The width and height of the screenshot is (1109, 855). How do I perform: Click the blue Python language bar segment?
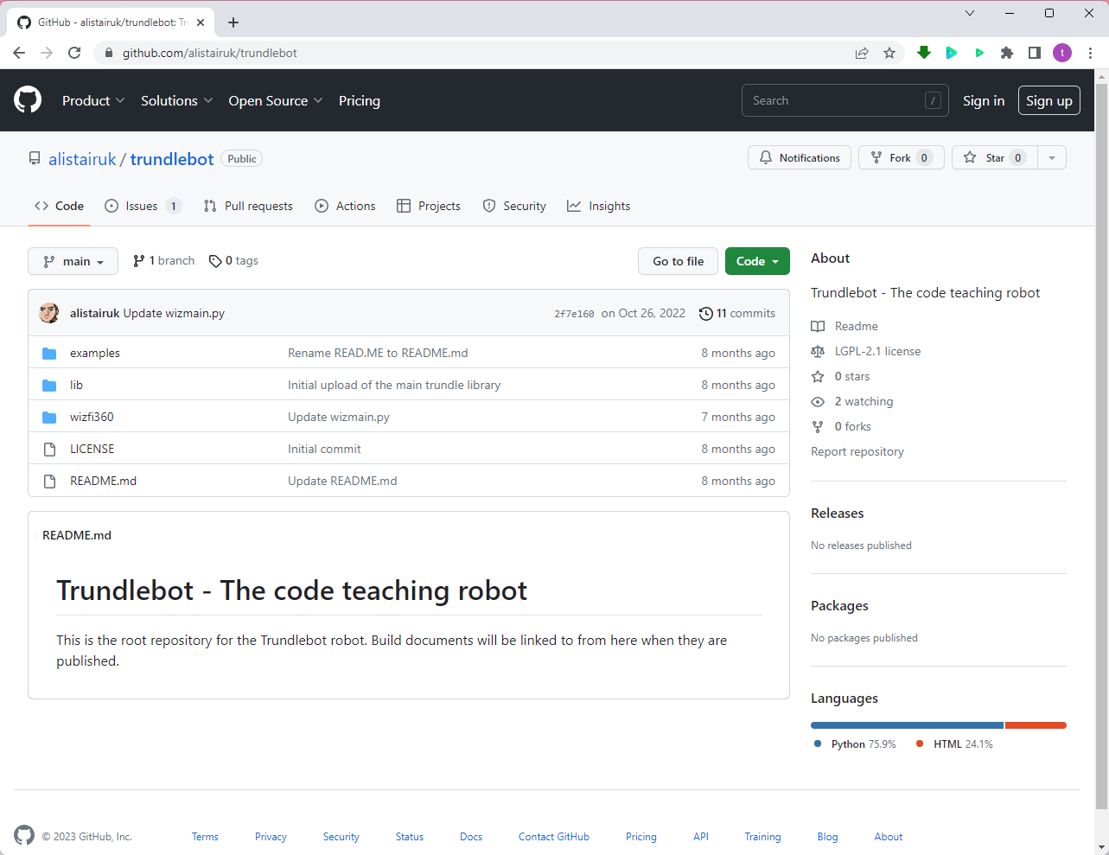tap(907, 725)
